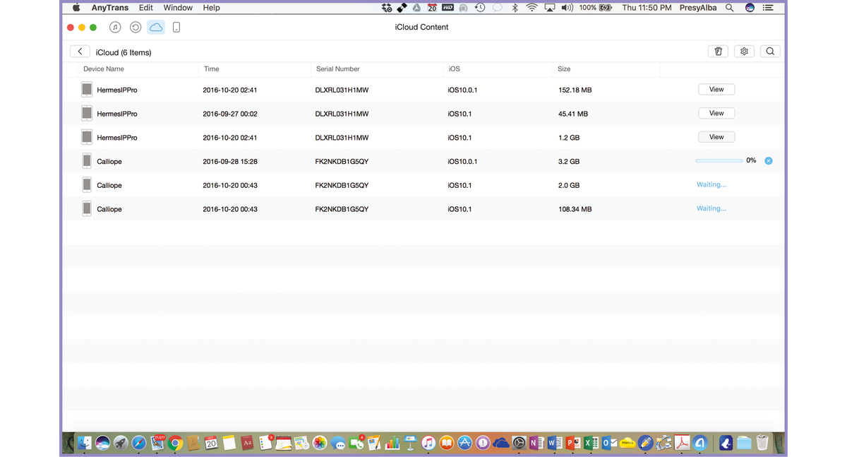Click the 100% battery status indicator
Viewport: 847px width, 457px height.
tap(595, 8)
